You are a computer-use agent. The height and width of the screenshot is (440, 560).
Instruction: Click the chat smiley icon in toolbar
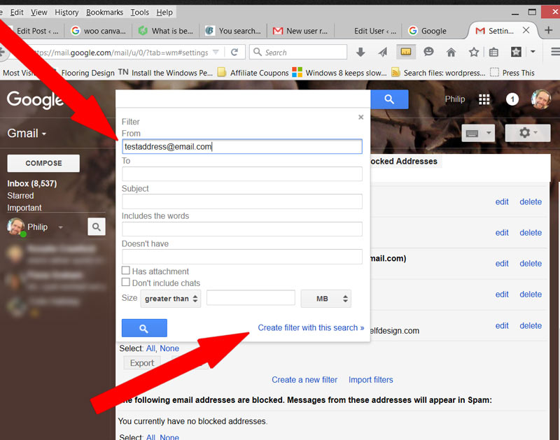pos(428,52)
